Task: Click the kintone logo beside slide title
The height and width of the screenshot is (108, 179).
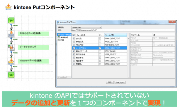Action: [9, 7]
